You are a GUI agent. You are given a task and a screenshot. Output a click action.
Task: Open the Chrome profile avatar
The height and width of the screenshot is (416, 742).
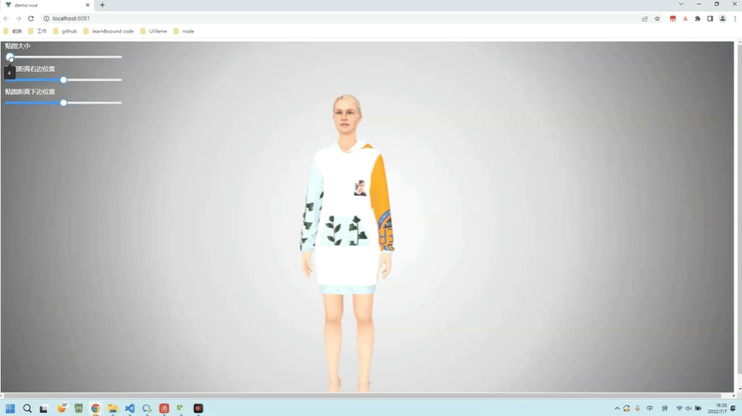723,18
